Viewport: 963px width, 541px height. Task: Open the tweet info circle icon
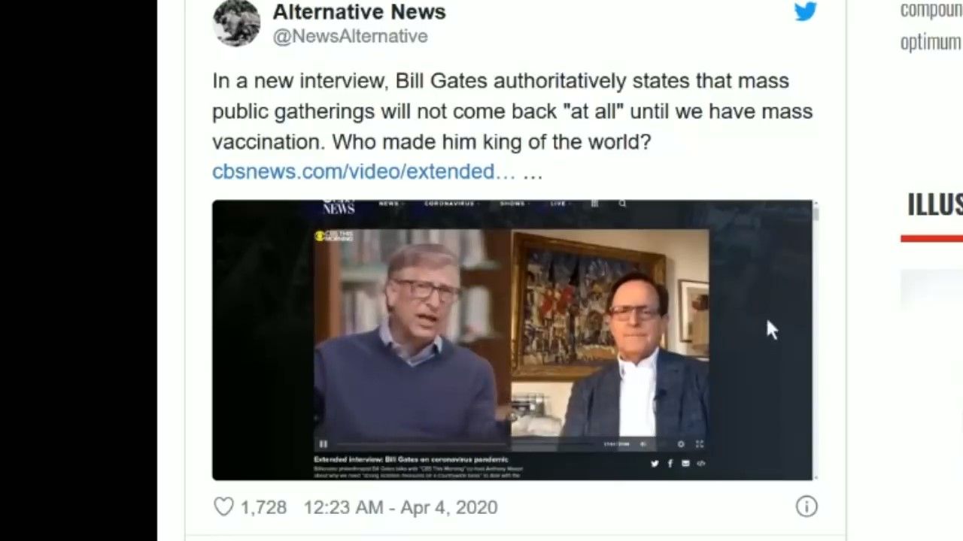[807, 507]
